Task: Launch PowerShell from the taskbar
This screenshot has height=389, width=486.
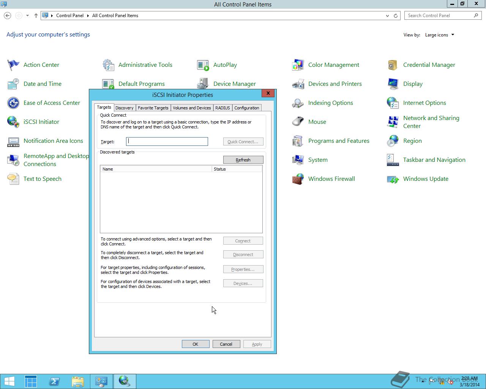Action: tap(54, 381)
